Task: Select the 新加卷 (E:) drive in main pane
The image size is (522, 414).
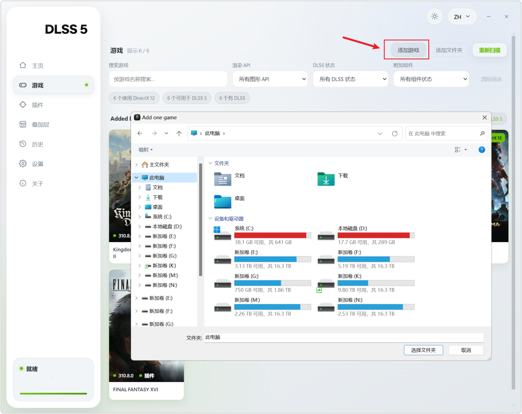Action: pos(263,259)
